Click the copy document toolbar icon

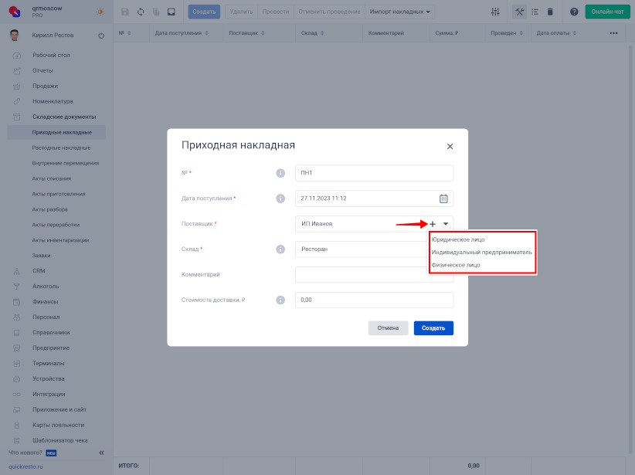click(156, 12)
